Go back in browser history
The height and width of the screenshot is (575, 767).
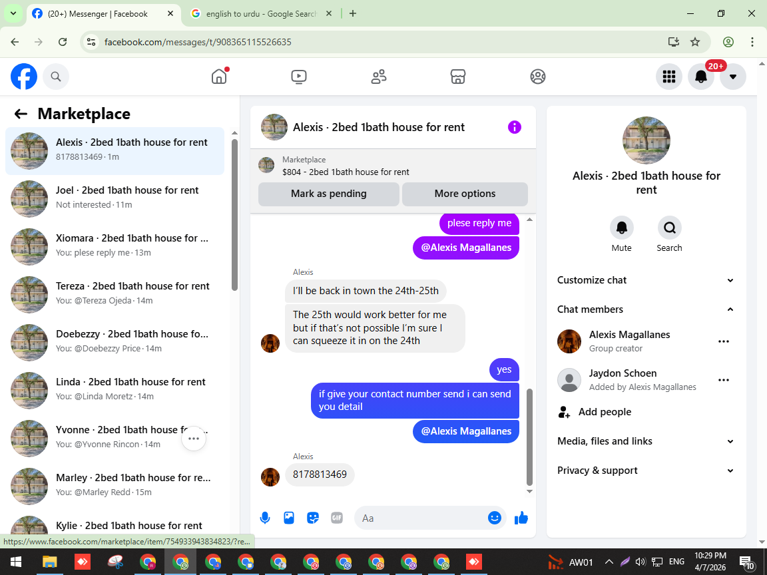[15, 42]
